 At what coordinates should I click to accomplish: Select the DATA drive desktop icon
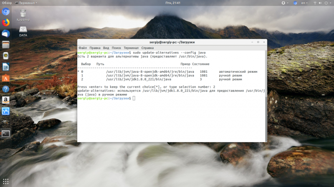click(x=23, y=32)
